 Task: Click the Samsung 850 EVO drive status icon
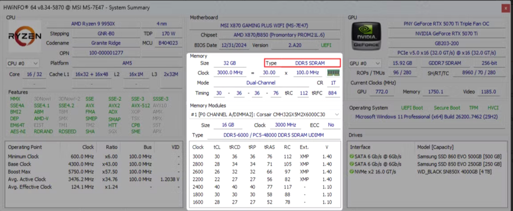(x=352, y=164)
